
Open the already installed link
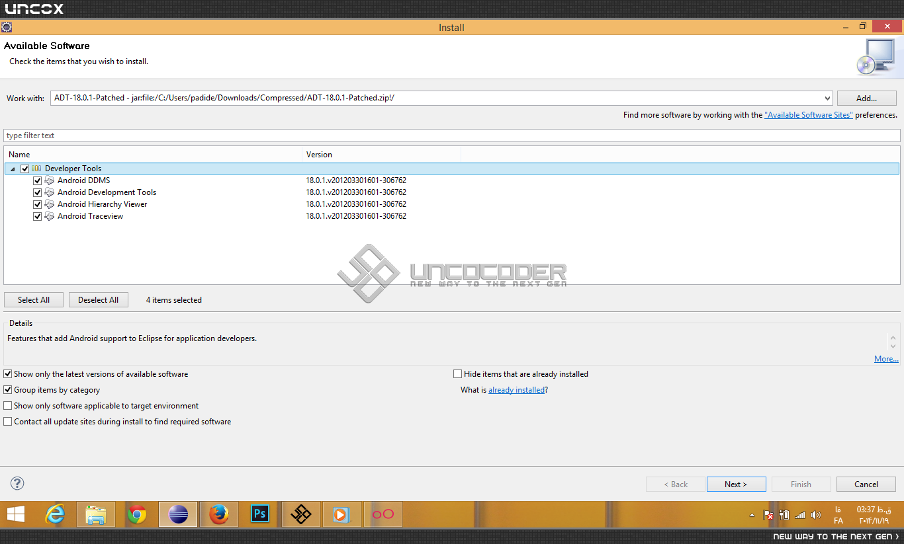tap(517, 390)
